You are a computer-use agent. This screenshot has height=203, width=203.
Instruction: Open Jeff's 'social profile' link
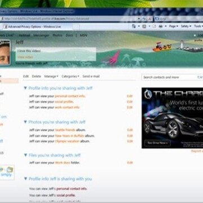66,195
